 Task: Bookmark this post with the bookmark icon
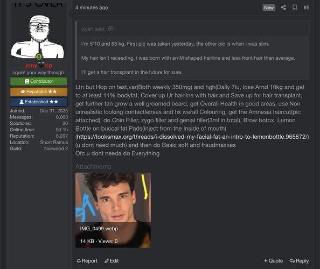point(295,8)
